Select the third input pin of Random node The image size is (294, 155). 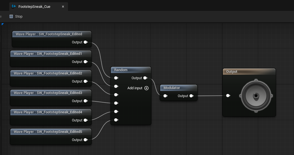[116, 95]
